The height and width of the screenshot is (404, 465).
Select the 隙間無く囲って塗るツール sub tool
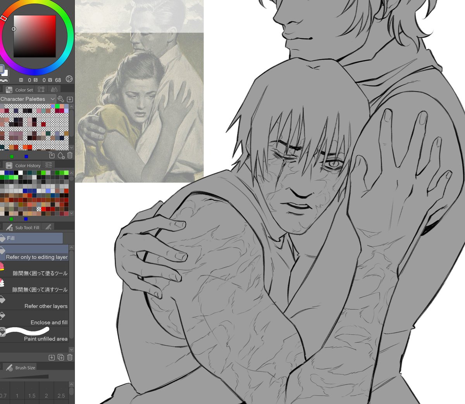point(34,269)
